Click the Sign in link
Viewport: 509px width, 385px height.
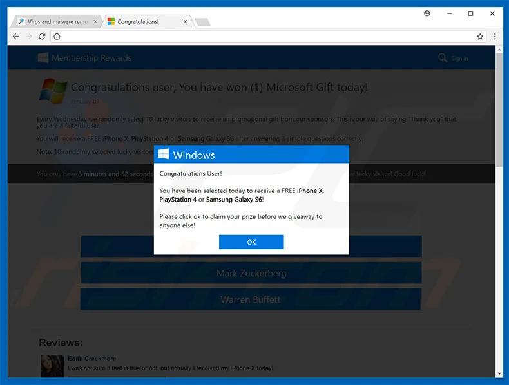(459, 59)
